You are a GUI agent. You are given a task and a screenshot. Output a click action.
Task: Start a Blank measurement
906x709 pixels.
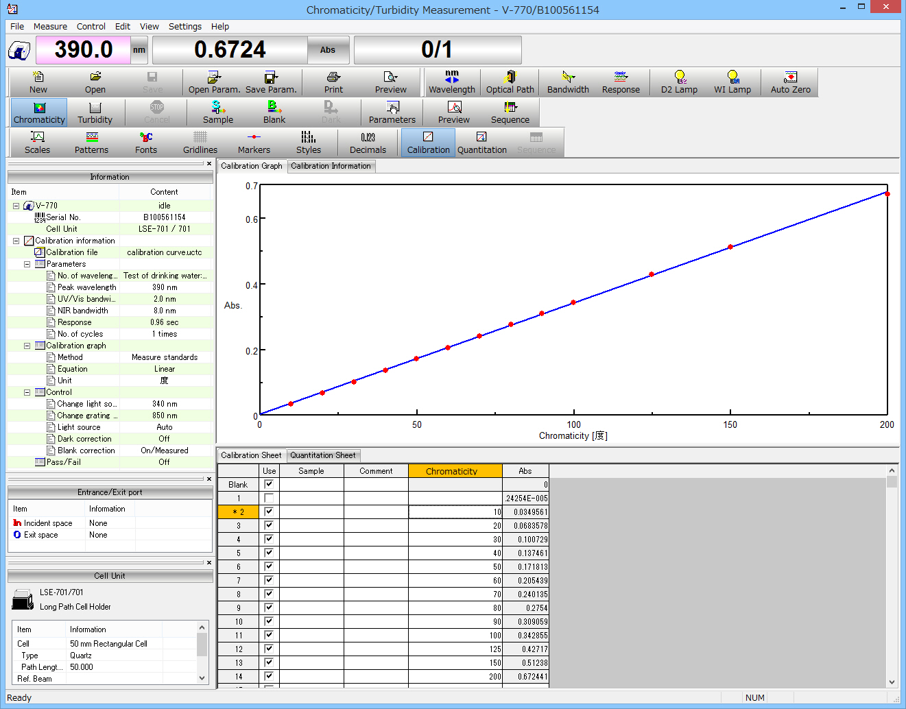pos(274,112)
